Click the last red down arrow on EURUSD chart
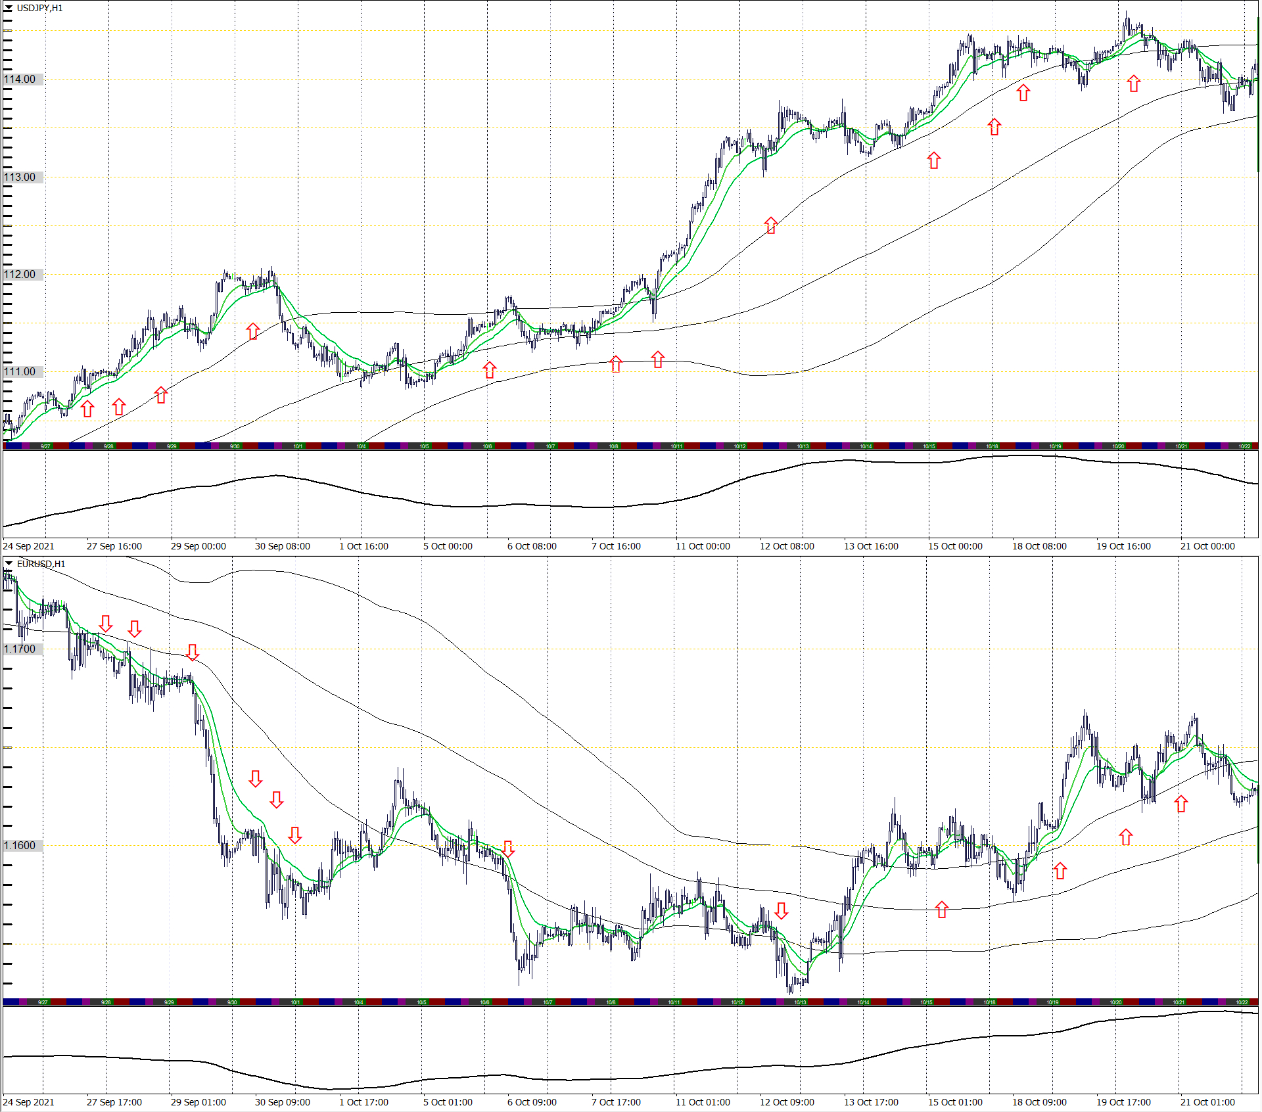The width and height of the screenshot is (1262, 1112). pyautogui.click(x=782, y=910)
